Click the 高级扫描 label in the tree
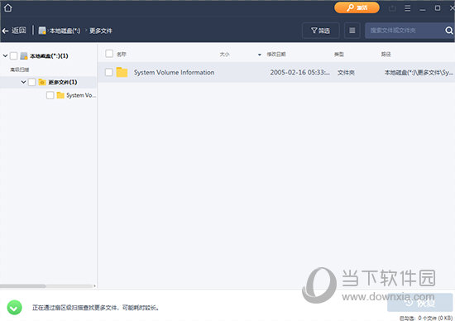This screenshot has height=321, width=455. 20,69
